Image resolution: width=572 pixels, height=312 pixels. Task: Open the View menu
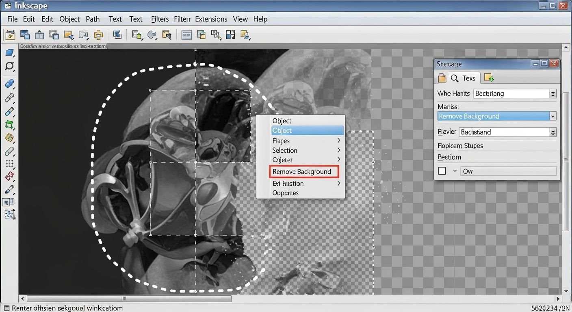pyautogui.click(x=240, y=19)
